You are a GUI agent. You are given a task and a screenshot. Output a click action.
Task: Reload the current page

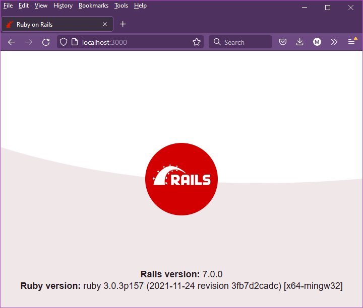click(x=46, y=42)
